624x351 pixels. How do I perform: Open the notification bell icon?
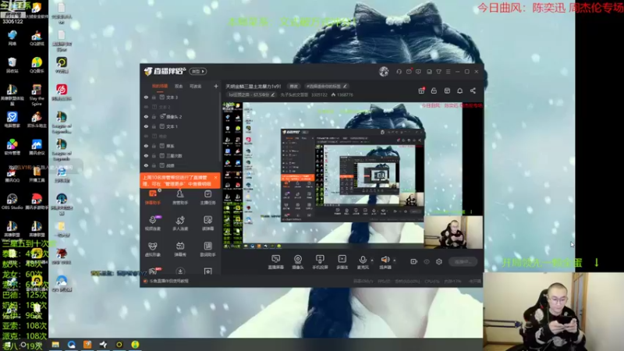tap(459, 90)
